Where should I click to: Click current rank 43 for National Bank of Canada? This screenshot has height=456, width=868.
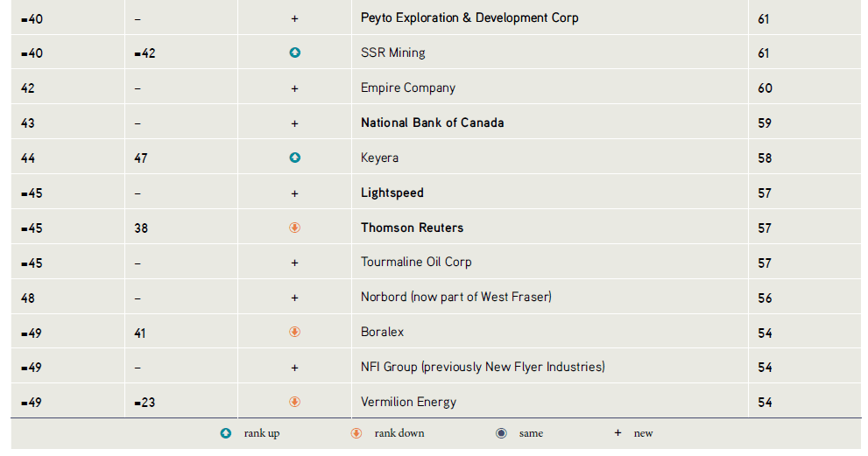click(28, 123)
